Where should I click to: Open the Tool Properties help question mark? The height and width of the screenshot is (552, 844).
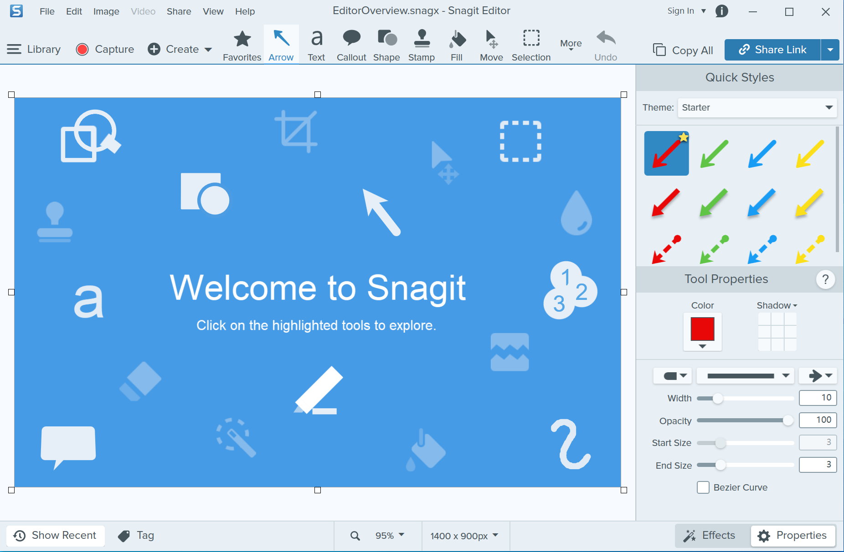click(825, 279)
